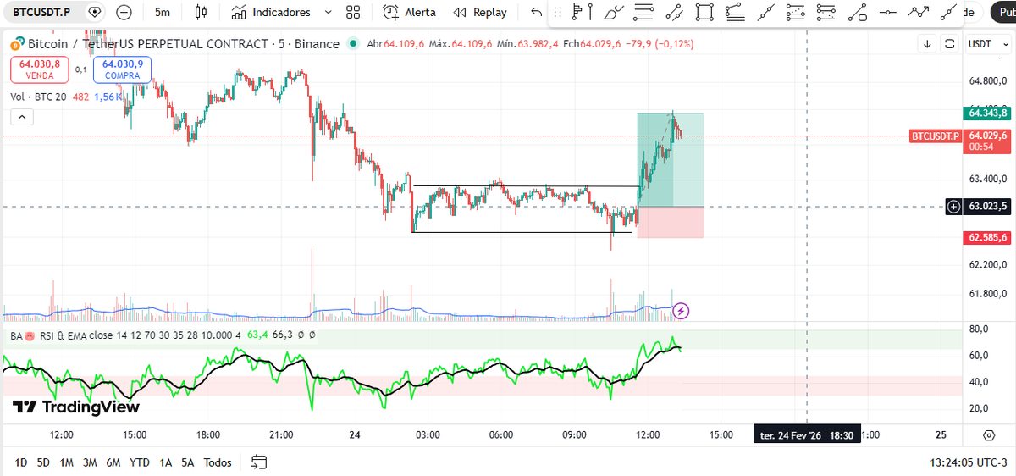This screenshot has width=1016, height=476.
Task: Click the green long position profit zone
Action: (x=671, y=160)
